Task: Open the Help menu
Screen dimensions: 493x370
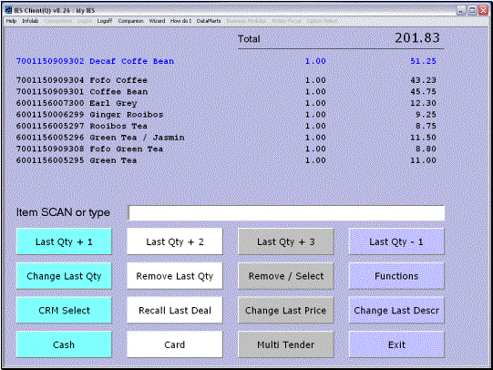Action: click(x=11, y=21)
